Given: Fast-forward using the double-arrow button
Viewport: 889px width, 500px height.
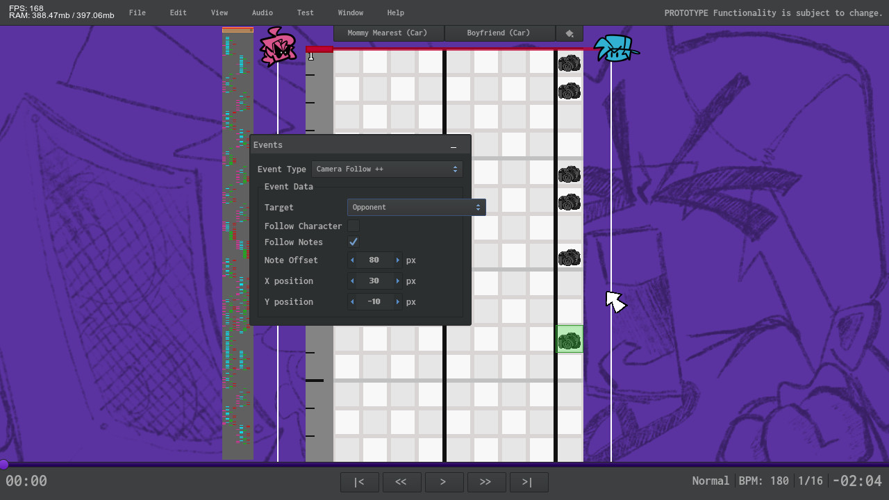Looking at the screenshot, I should (486, 482).
